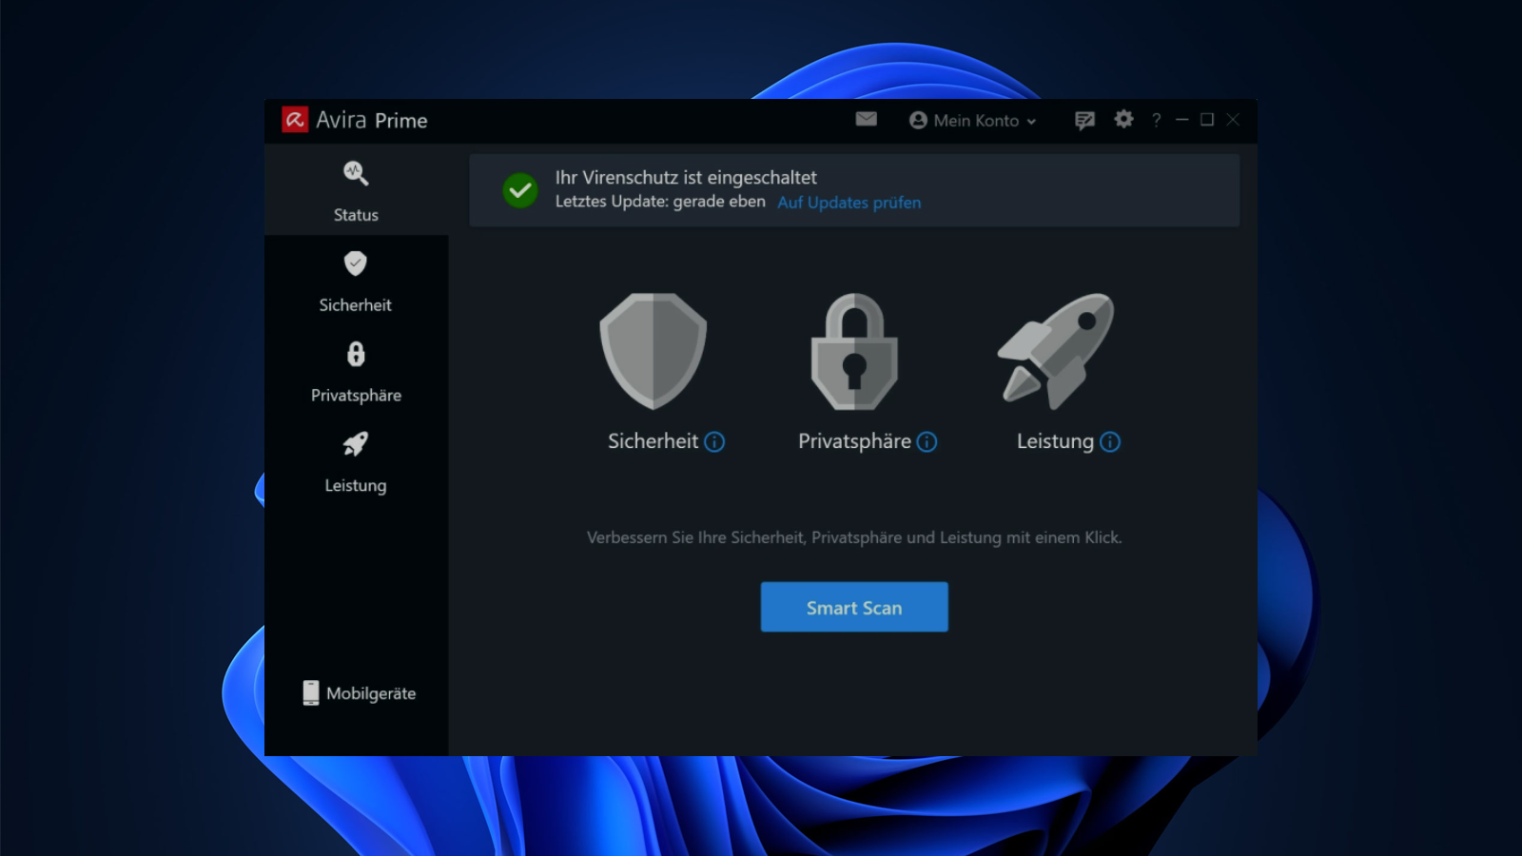Select the Status tab in sidebar
This screenshot has width=1522, height=856.
click(356, 190)
